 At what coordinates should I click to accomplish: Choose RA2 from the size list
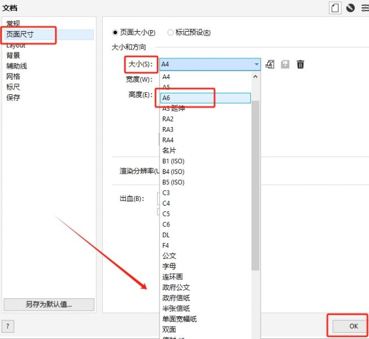[205, 119]
